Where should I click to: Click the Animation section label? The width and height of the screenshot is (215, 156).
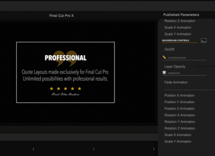(x=174, y=73)
